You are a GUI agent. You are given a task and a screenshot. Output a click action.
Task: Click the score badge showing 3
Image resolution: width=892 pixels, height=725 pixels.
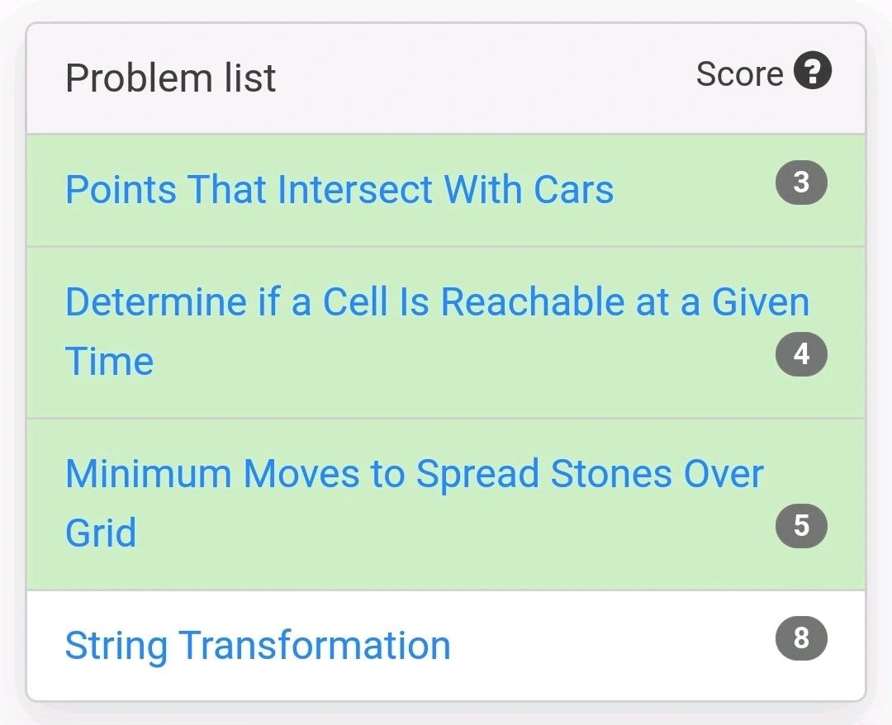pos(800,182)
